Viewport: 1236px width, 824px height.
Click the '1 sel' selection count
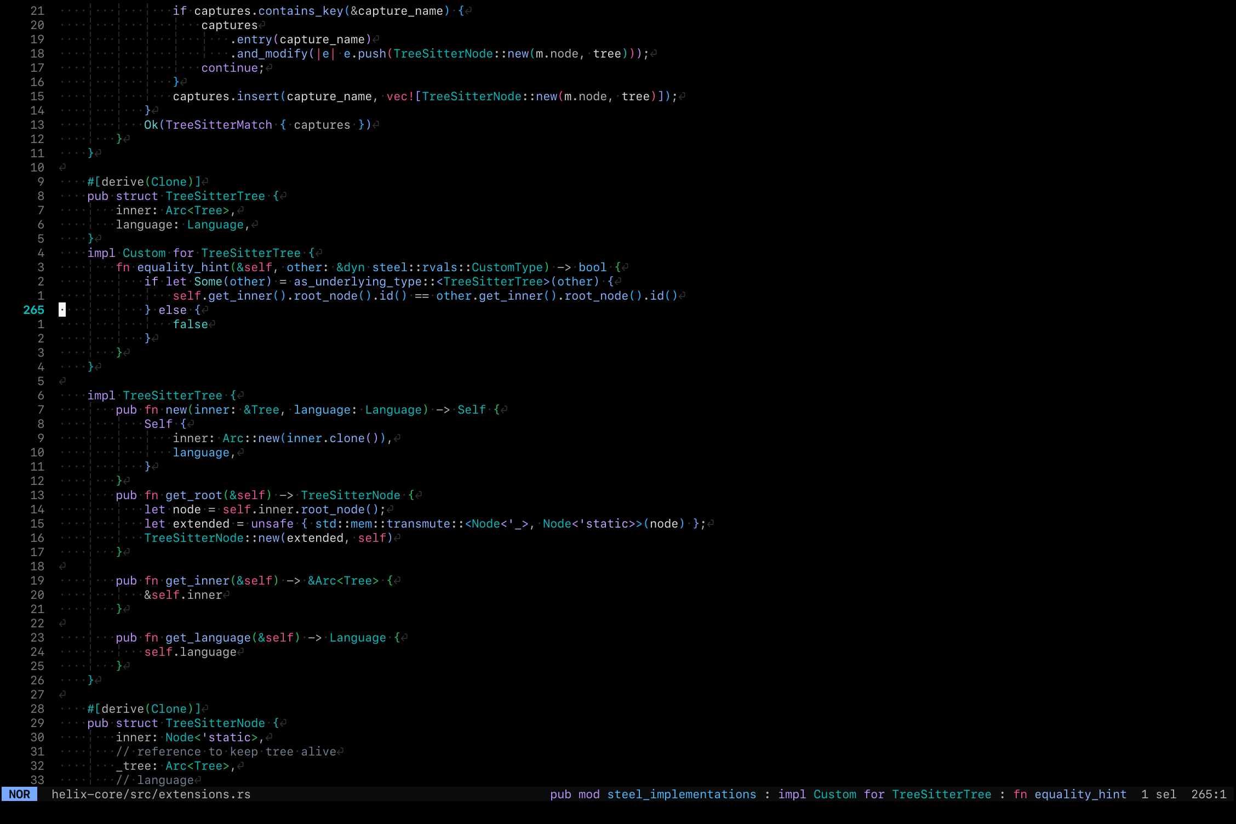coord(1159,794)
